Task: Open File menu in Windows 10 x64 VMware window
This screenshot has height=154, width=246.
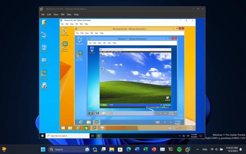Action: pyautogui.click(x=43, y=14)
